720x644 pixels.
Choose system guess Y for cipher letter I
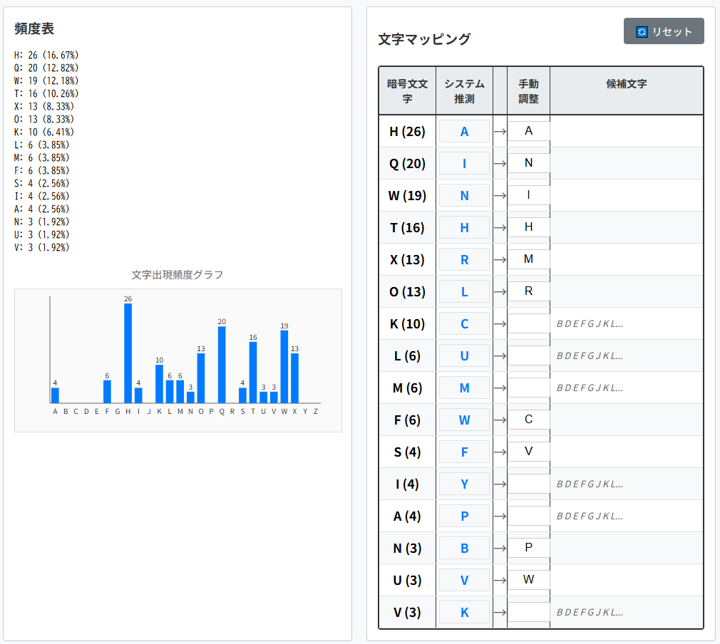pos(464,484)
